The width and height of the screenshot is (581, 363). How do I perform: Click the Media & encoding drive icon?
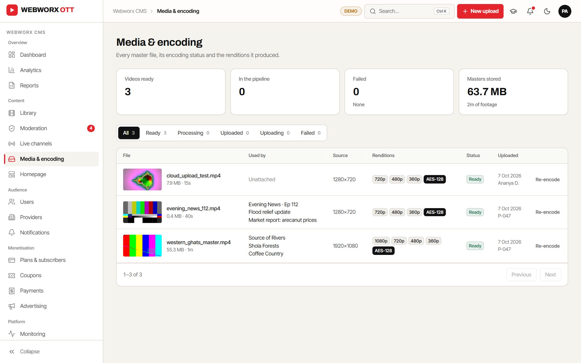tap(12, 159)
